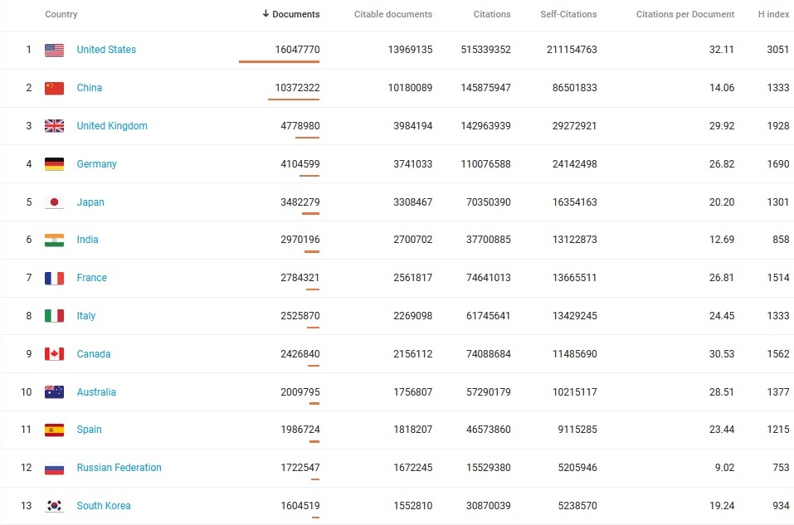The width and height of the screenshot is (794, 525).
Task: Open the Russian Federation link
Action: 119,468
